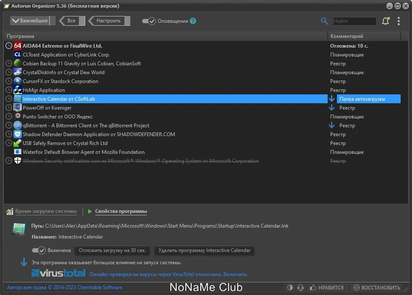The width and height of the screenshot is (412, 295).
Task: Click the Оповещения help question mark
Action: (x=193, y=21)
